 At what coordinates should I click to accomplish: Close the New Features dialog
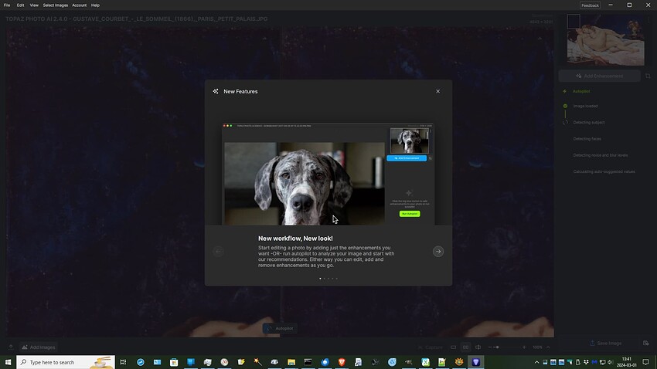coord(437,91)
